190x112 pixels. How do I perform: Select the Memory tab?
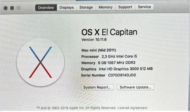106,7
